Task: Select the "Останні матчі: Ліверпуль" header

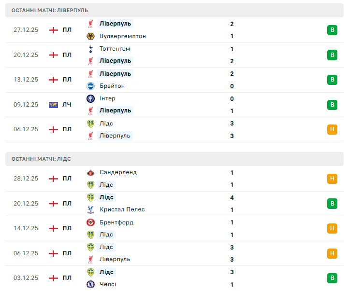Action: point(50,10)
